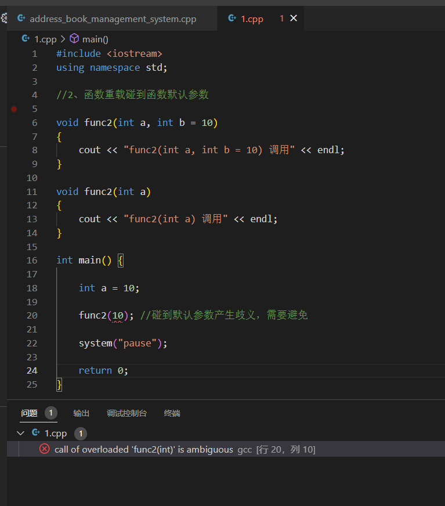The image size is (445, 506).
Task: Click the C++ icon in the breadcrumb bar
Action: (26, 39)
